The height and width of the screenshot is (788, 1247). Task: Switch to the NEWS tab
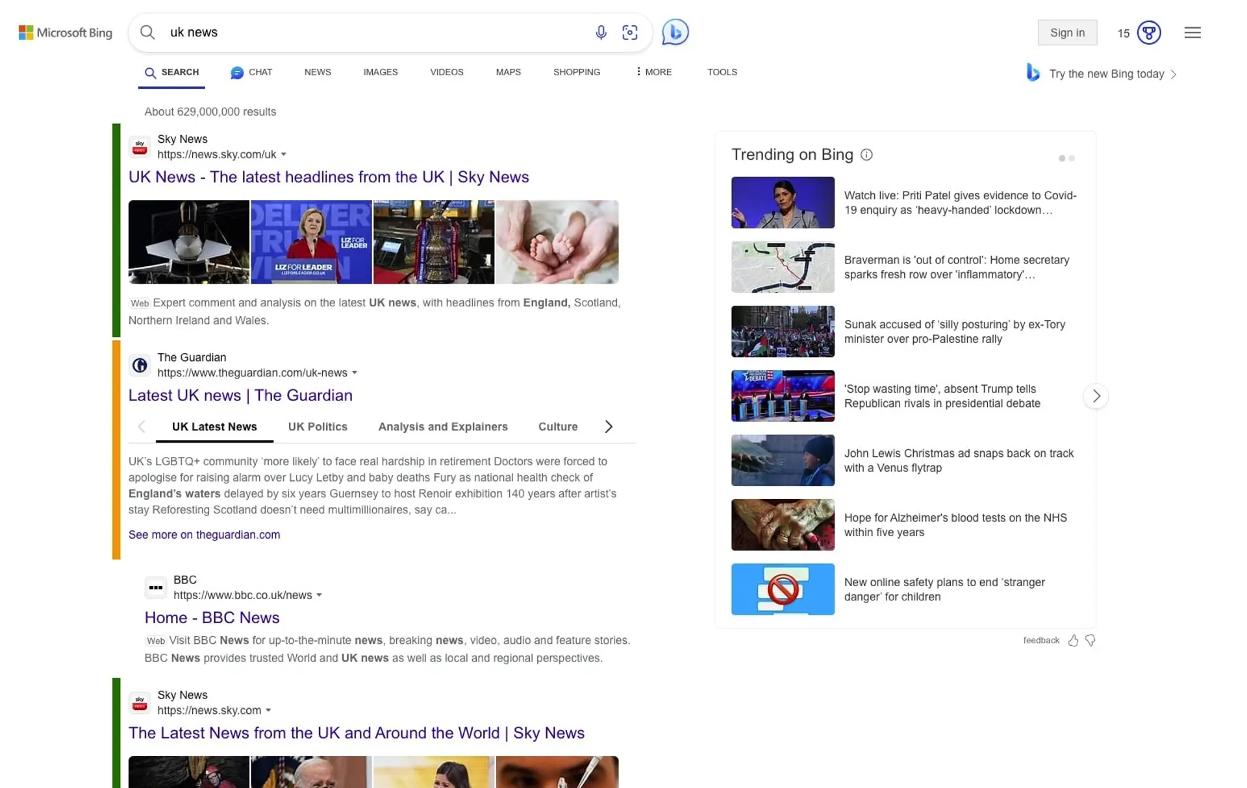click(x=318, y=72)
